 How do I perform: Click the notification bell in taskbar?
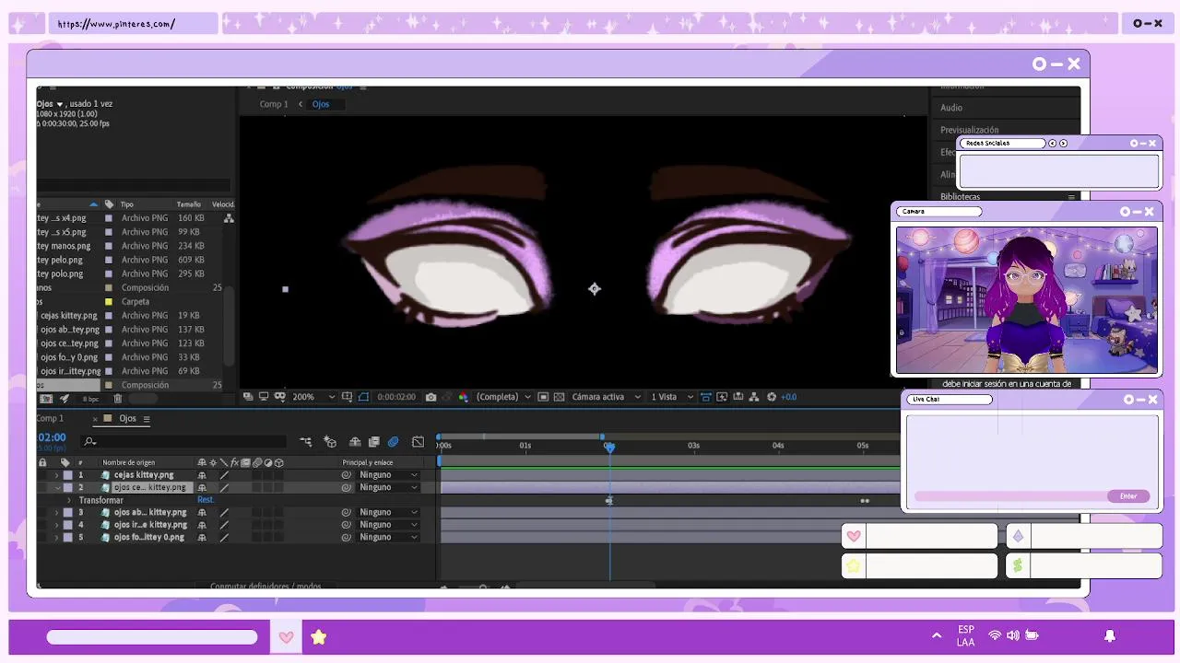pos(1110,636)
